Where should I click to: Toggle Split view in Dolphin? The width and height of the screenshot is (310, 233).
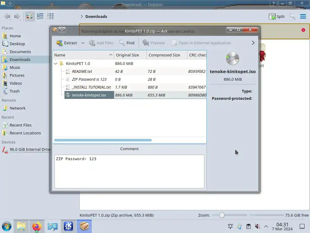click(x=277, y=16)
